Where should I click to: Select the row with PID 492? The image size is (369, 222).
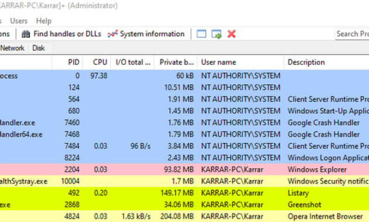click(x=184, y=193)
